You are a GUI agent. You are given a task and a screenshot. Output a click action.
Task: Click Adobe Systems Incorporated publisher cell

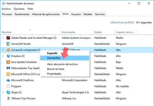click(x=77, y=38)
